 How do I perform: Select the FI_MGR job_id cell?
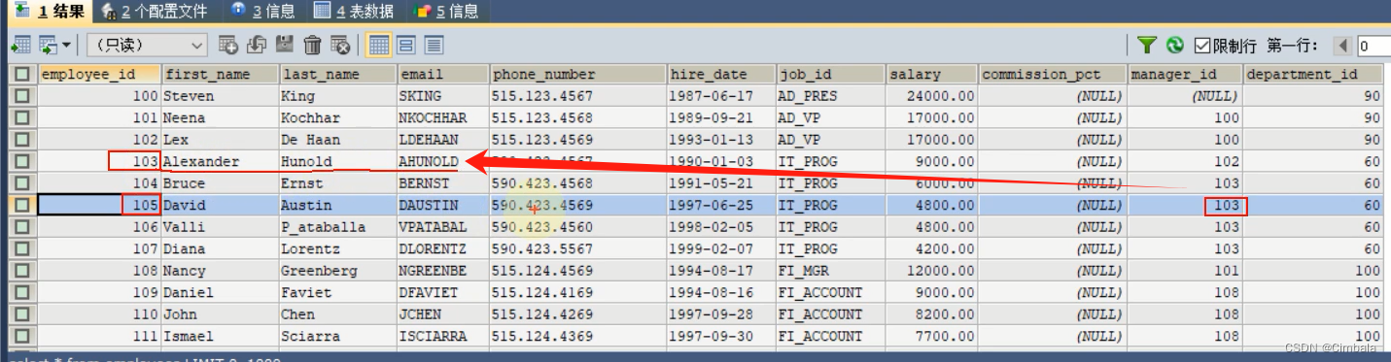tap(830, 271)
